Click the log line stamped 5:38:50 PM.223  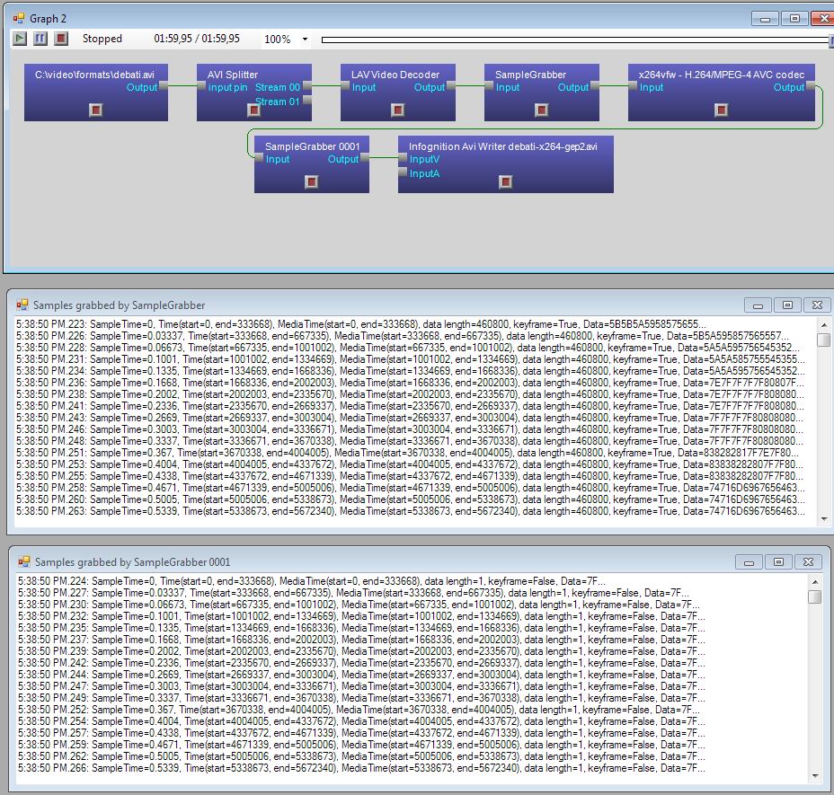pyautogui.click(x=361, y=324)
